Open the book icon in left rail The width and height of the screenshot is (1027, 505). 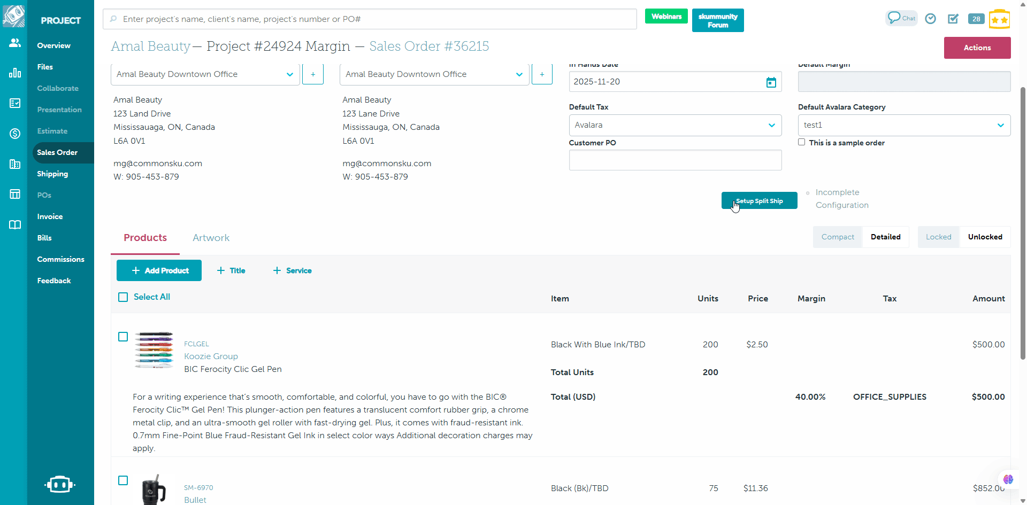15,224
